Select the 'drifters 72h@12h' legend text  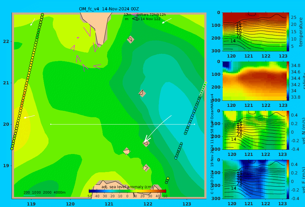151,15
